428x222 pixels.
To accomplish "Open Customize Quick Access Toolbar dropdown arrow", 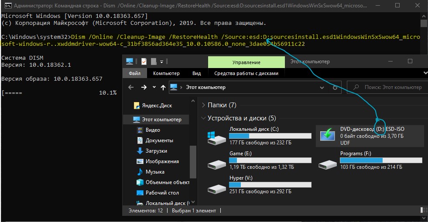I will 161,62.
